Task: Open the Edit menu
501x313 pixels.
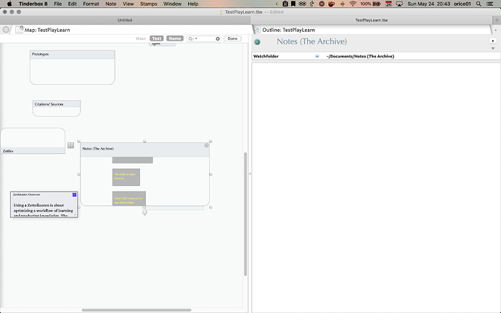Action: click(72, 4)
